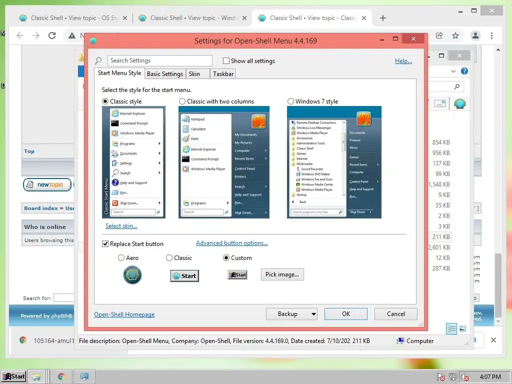Go back in Chrome browser
Viewport: 512px width, 384px height.
[20, 35]
